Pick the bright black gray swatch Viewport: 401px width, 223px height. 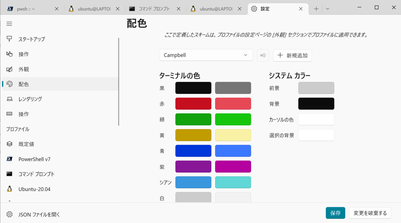click(x=233, y=88)
